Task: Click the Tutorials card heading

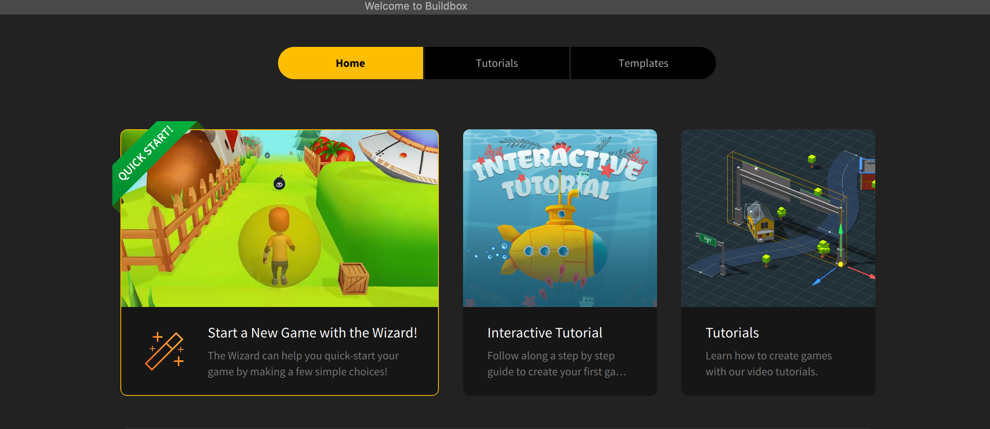Action: 732,333
